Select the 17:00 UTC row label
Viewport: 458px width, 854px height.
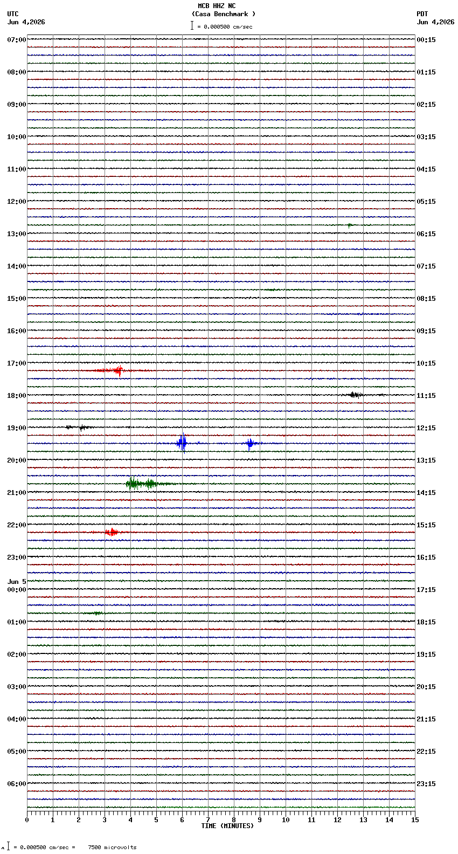point(16,363)
